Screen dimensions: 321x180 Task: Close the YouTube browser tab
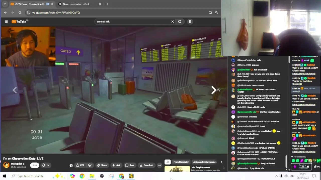(52, 4)
